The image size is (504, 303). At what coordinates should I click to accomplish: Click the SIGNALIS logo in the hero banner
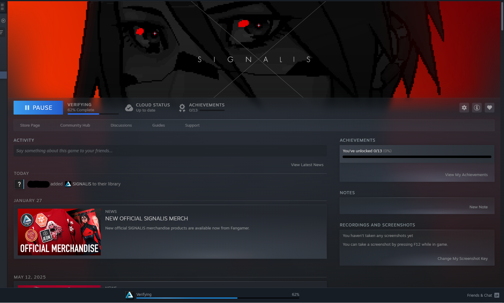(x=254, y=59)
